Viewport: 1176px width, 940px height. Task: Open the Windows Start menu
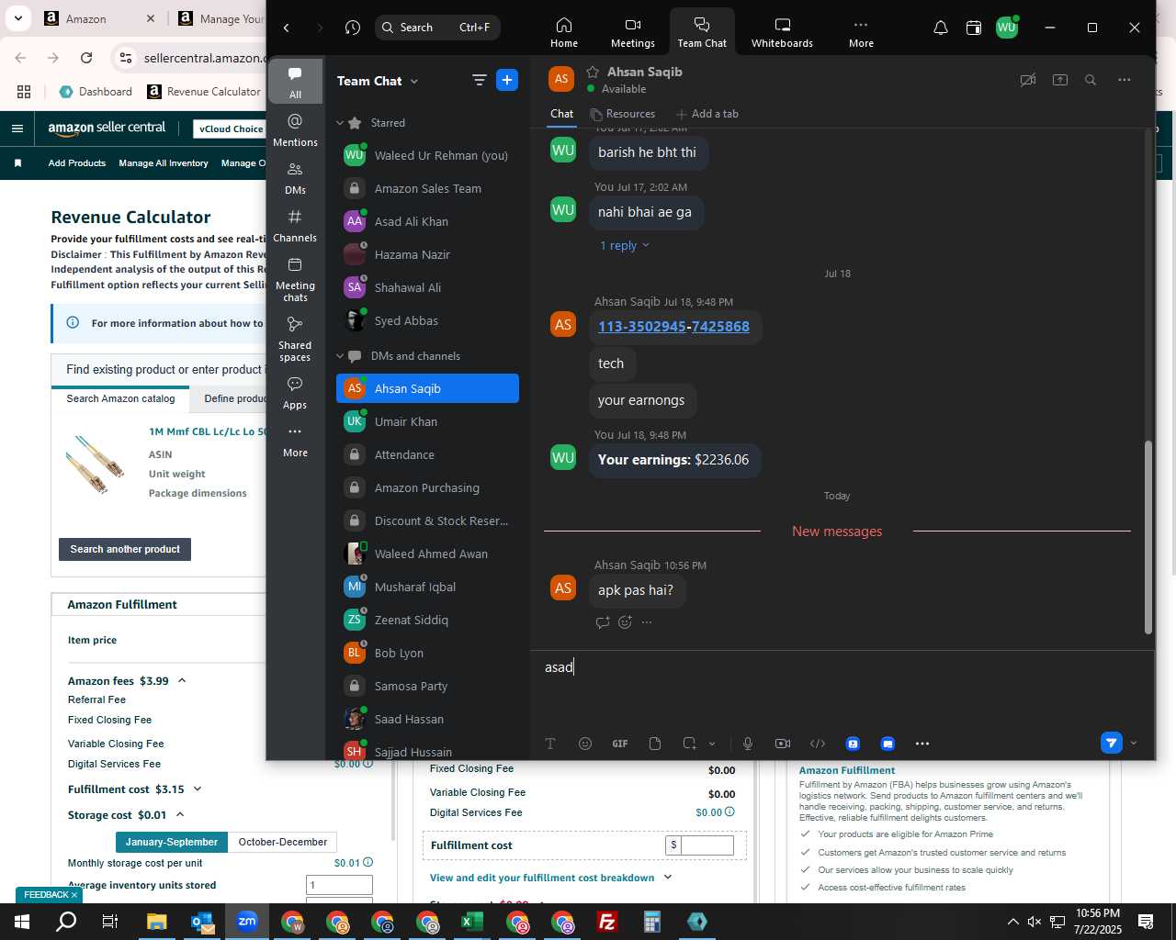click(x=21, y=922)
